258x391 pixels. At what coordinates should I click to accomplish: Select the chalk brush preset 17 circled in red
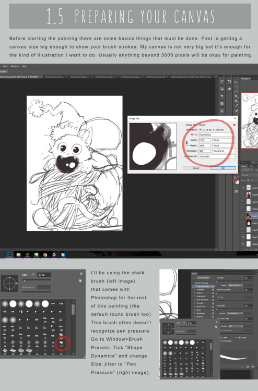tap(61, 344)
